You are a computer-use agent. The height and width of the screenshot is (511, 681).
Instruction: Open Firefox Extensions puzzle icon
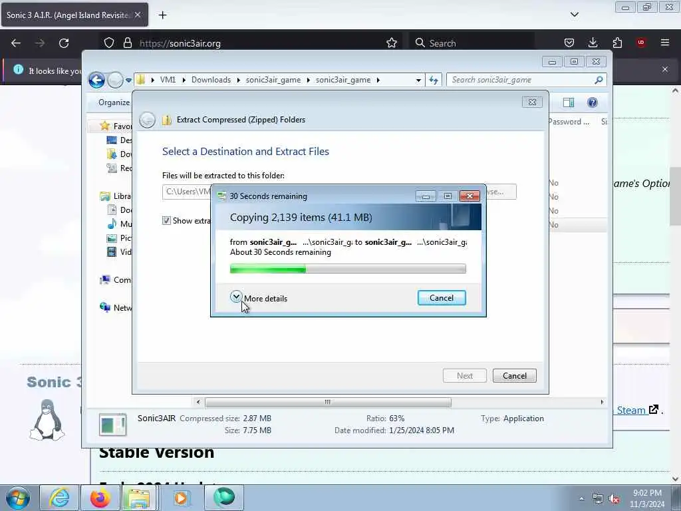tap(617, 43)
